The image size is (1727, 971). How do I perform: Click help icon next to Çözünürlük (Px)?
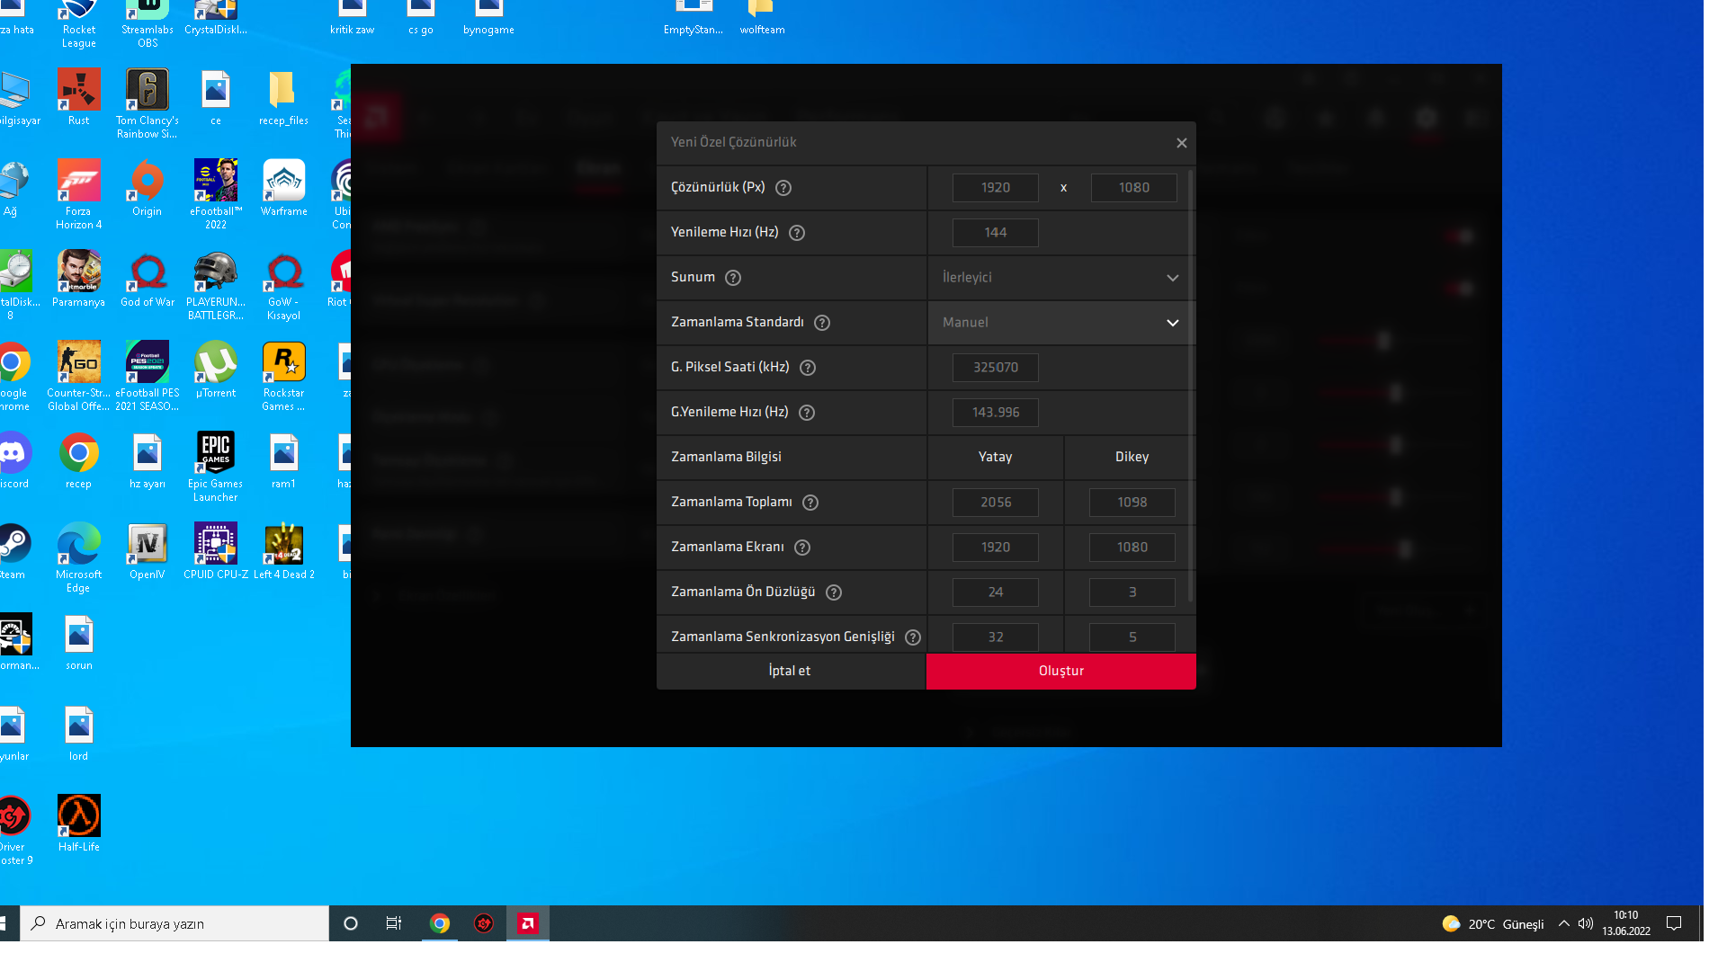tap(783, 188)
